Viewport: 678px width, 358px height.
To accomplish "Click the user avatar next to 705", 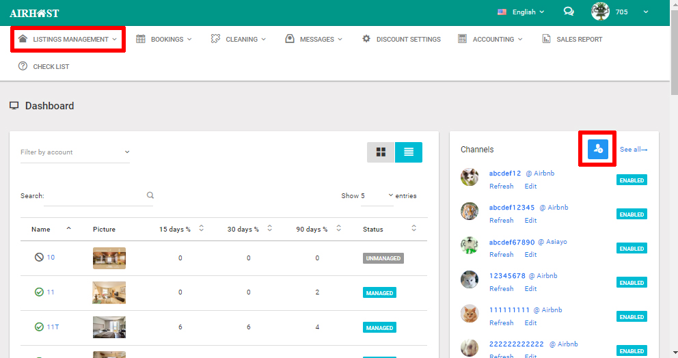I will [x=600, y=12].
